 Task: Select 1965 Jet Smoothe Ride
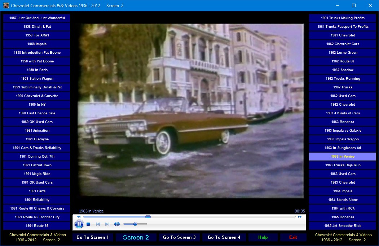coord(343,226)
